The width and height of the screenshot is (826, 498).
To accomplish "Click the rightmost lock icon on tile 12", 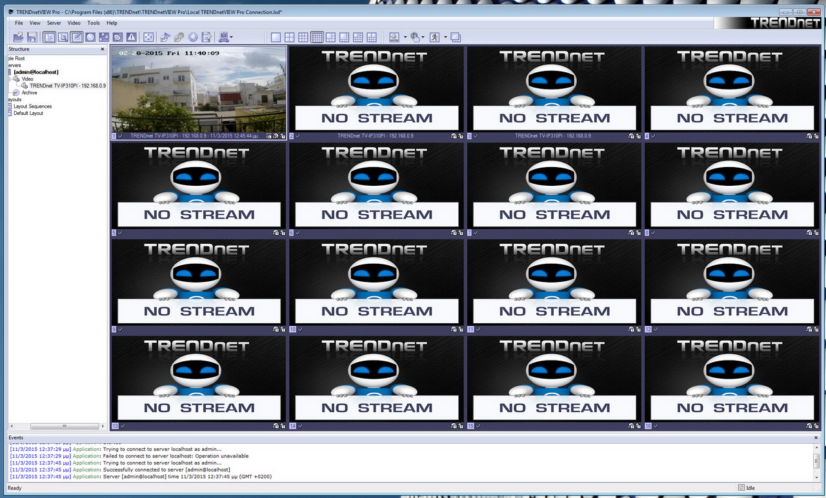I will pyautogui.click(x=816, y=329).
